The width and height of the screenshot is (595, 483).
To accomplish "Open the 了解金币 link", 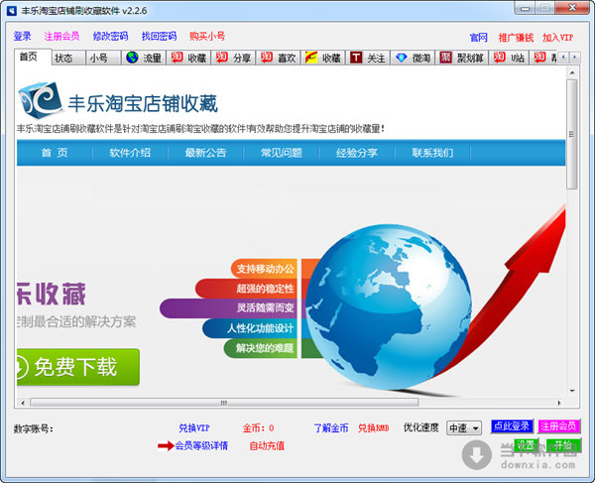I will tap(331, 428).
